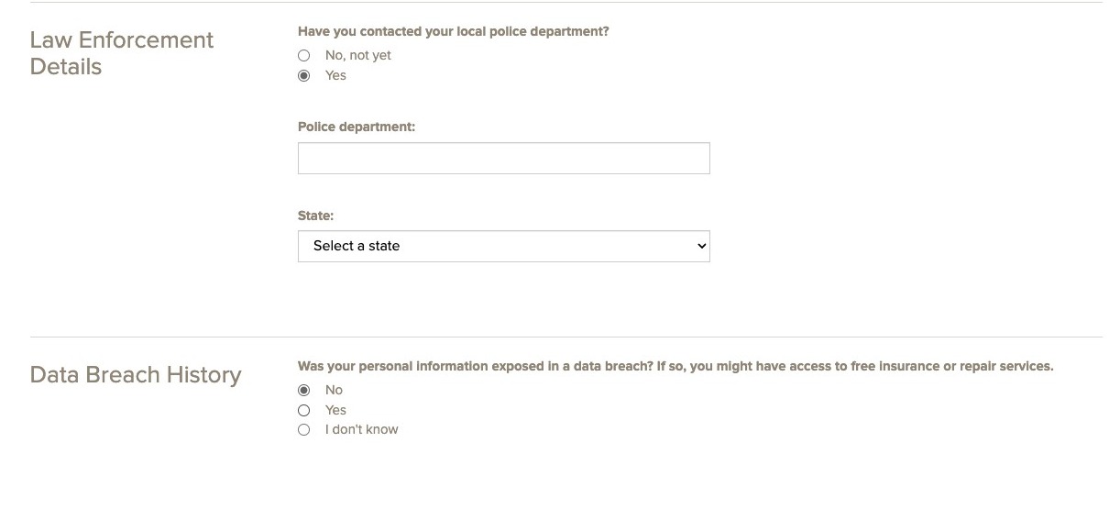Click the "I don't know" option text
Image resolution: width=1120 pixels, height=509 pixels.
click(x=361, y=430)
